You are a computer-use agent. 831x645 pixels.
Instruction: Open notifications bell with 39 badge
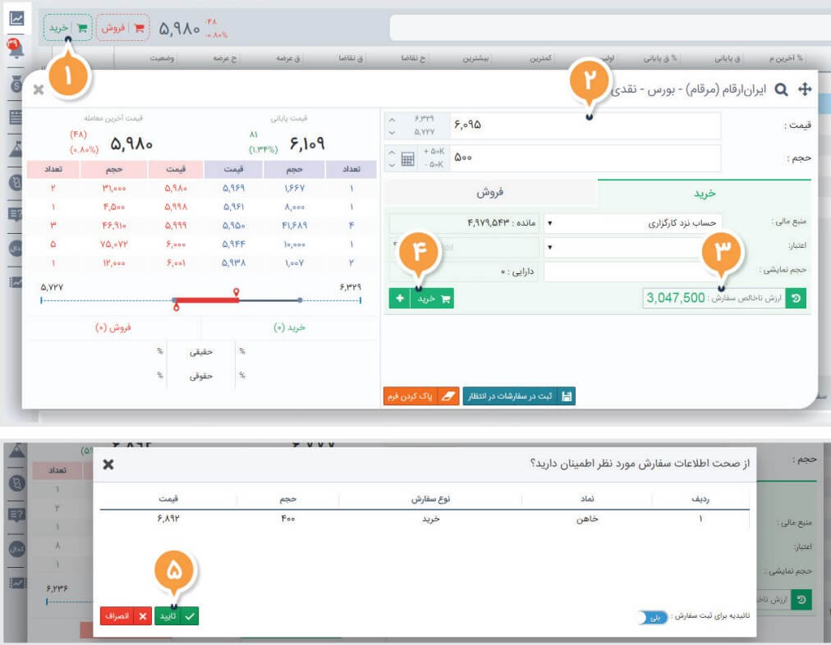[x=15, y=48]
